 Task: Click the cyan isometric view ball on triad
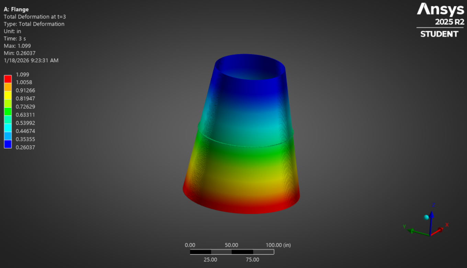click(x=426, y=217)
